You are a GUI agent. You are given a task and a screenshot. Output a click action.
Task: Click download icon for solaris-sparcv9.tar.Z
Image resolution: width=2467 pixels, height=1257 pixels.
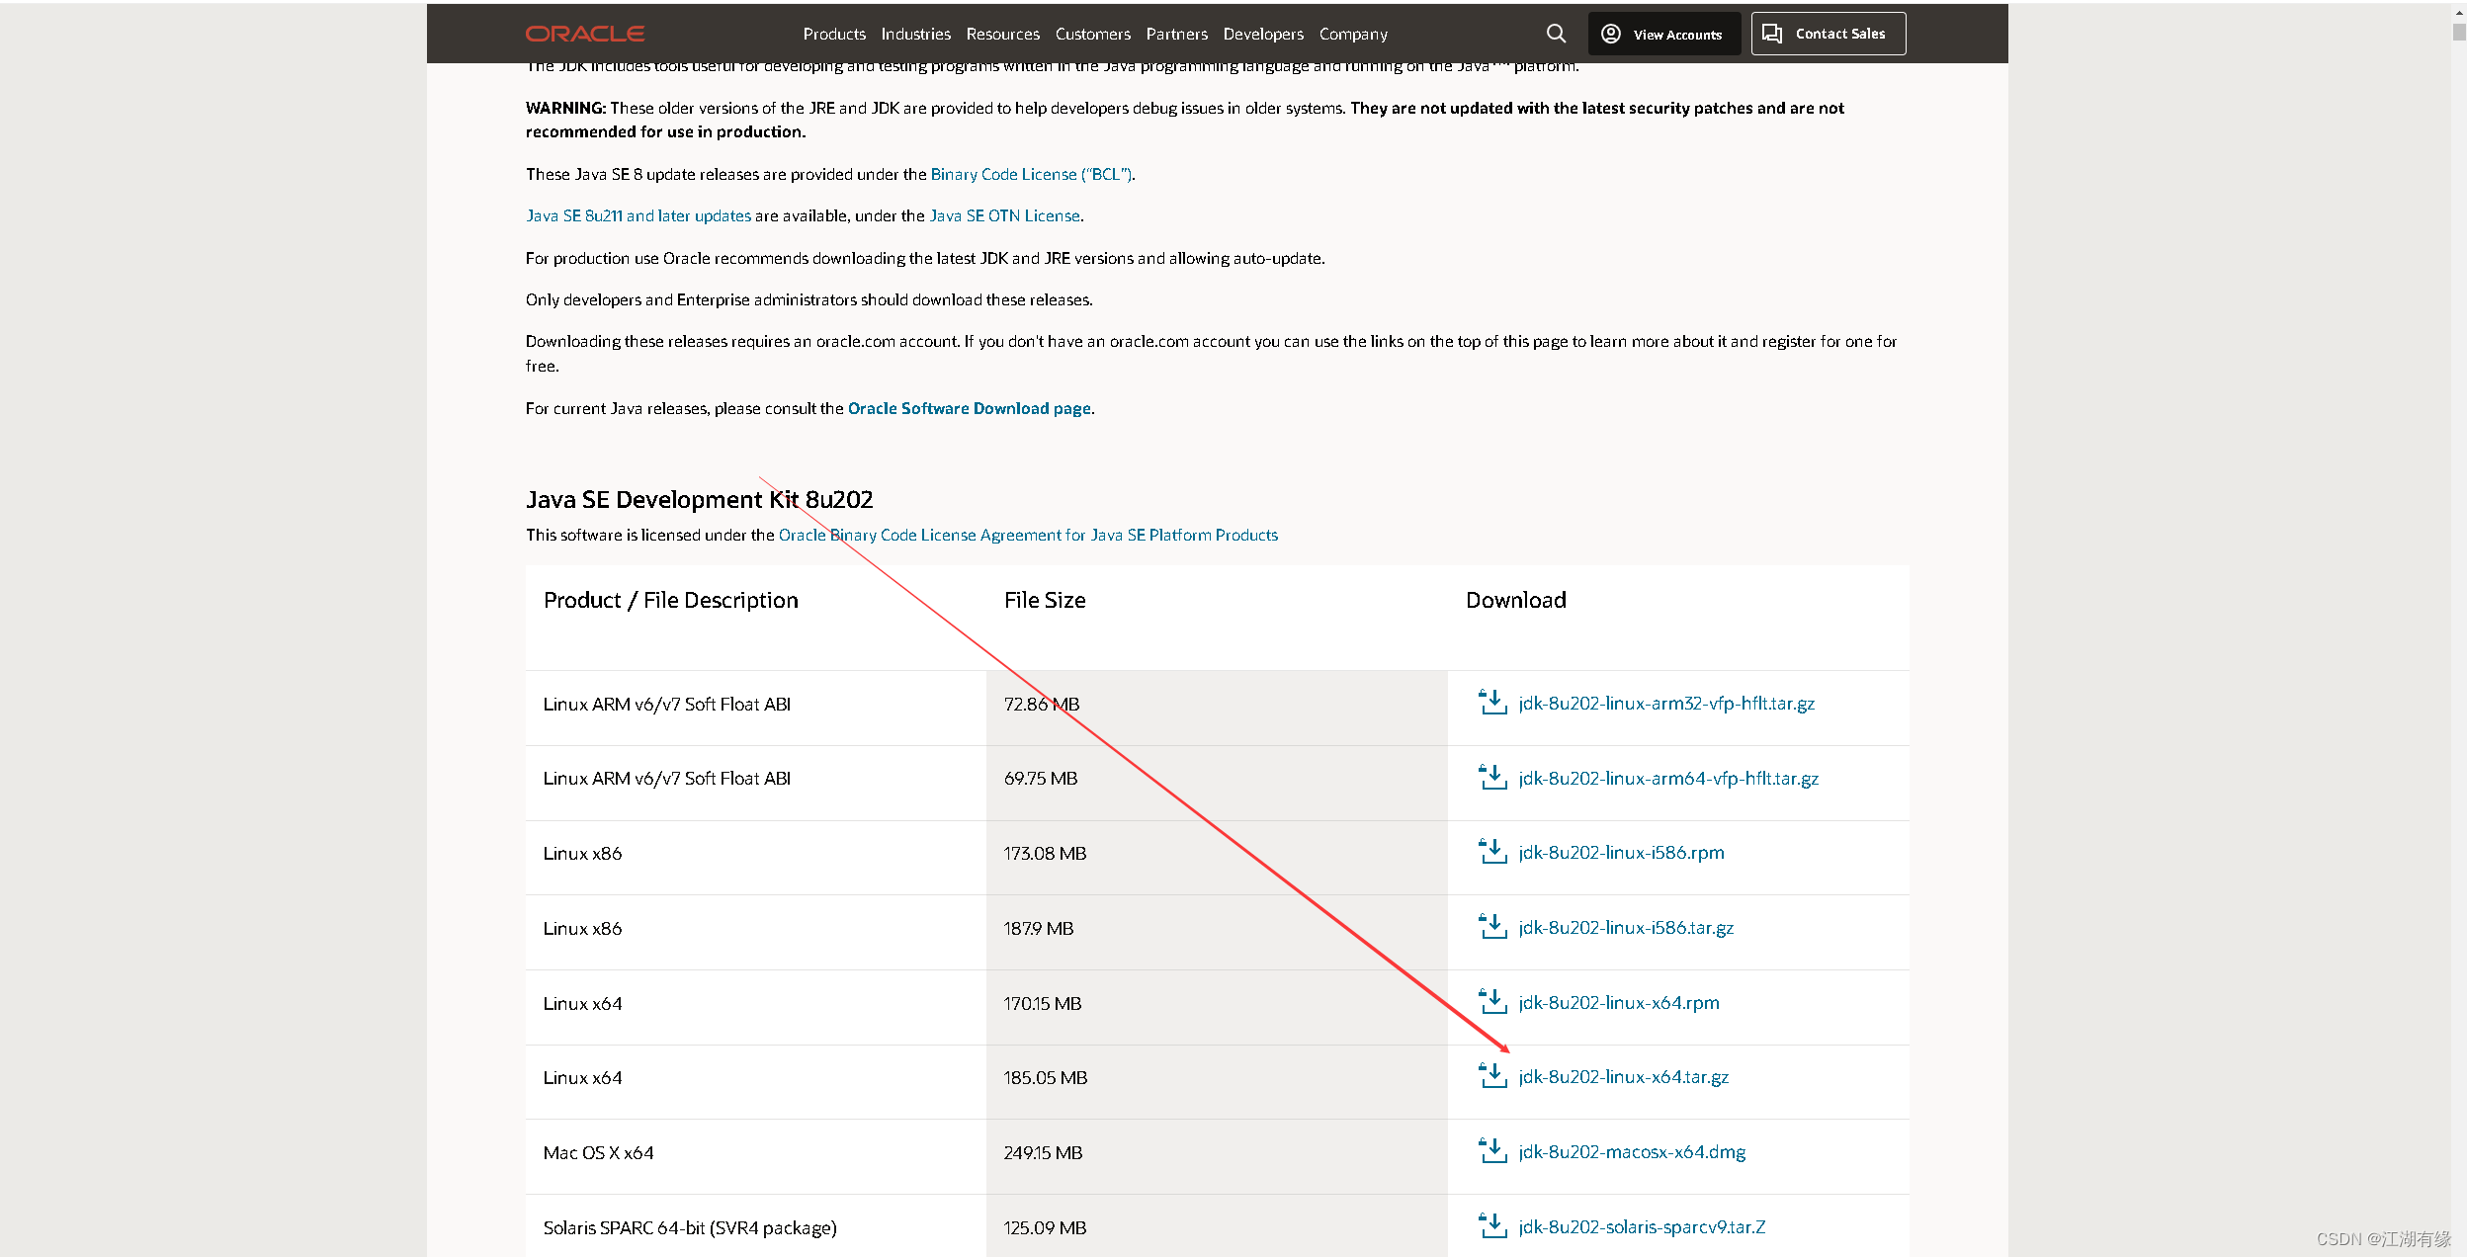tap(1491, 1226)
